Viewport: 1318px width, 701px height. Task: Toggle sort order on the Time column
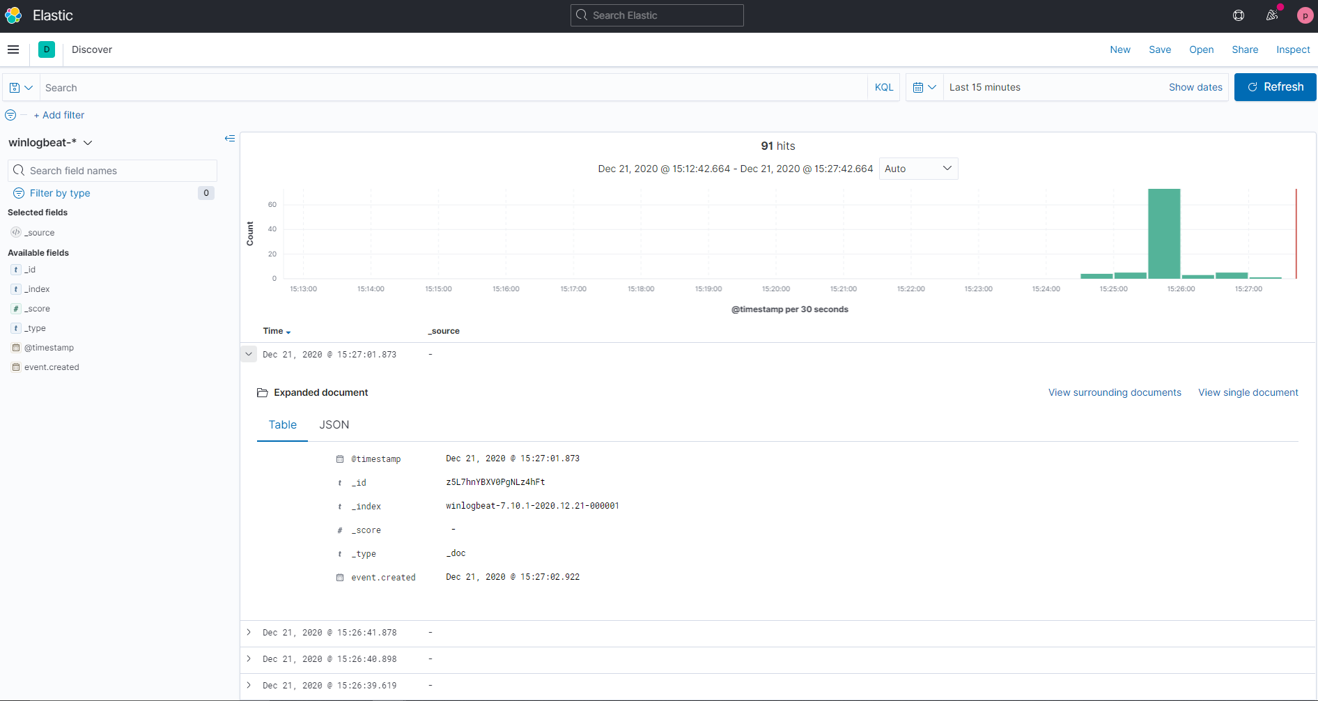coord(277,331)
